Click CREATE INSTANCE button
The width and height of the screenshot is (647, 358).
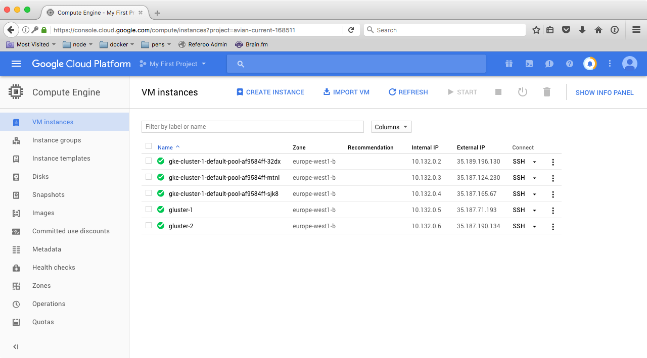tap(270, 92)
